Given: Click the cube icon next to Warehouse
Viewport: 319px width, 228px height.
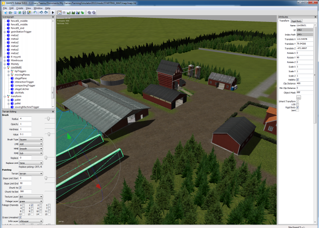Looking at the screenshot, I should pos(8,61).
